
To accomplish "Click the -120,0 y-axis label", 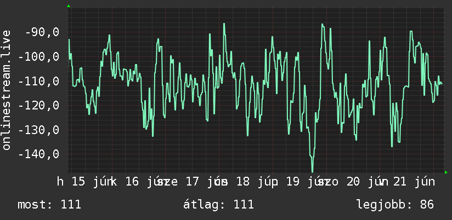I will (x=39, y=106).
